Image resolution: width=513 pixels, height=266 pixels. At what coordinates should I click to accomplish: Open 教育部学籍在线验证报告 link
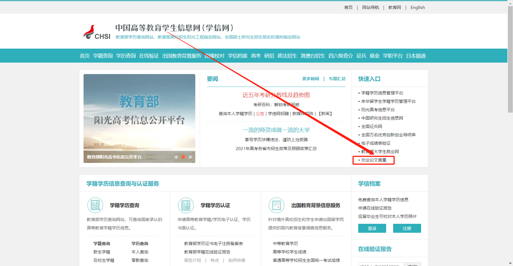(x=207, y=252)
